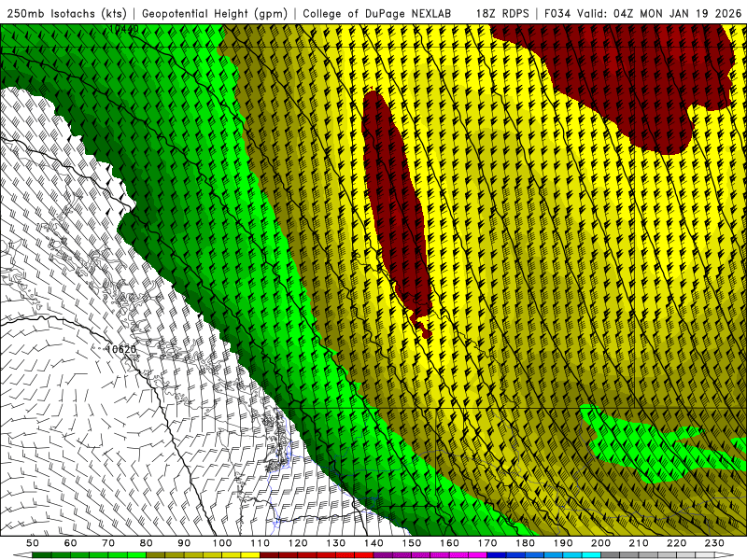Click the 110 value on the color scale

(x=261, y=543)
